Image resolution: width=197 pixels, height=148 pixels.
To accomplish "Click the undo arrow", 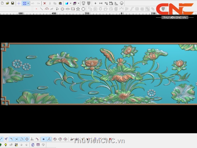I will 33,3.
